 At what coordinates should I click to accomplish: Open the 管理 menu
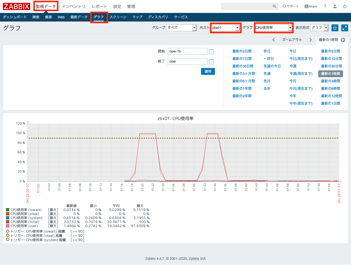coord(131,6)
